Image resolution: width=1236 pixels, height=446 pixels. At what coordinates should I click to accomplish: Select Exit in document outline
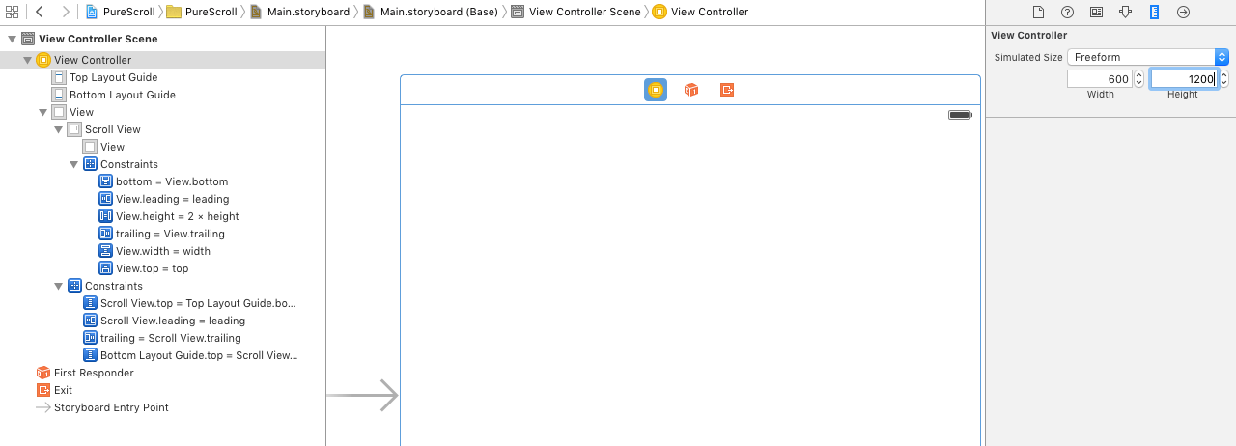162,390
